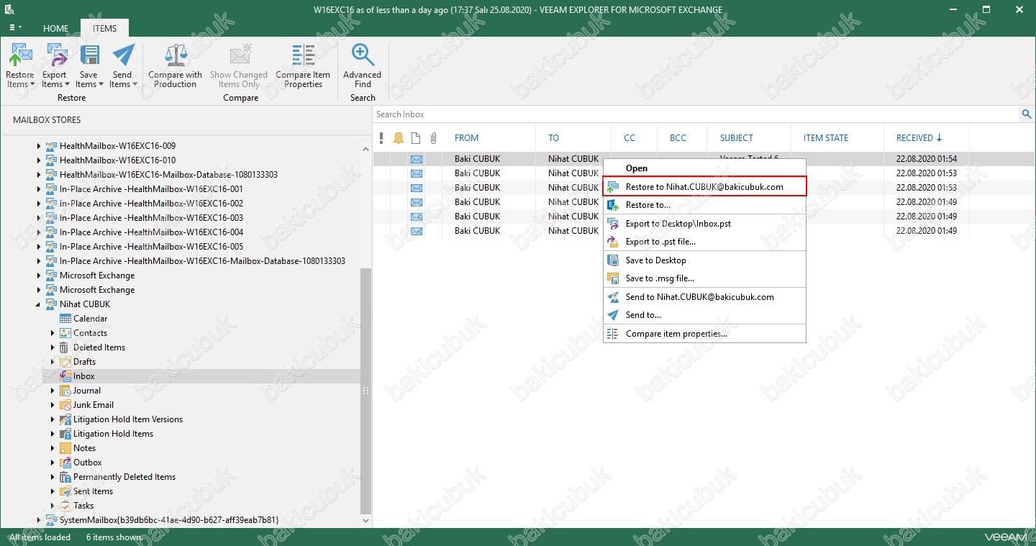This screenshot has height=546, width=1036.
Task: Click the Restore Items ribbon icon
Action: click(x=20, y=55)
